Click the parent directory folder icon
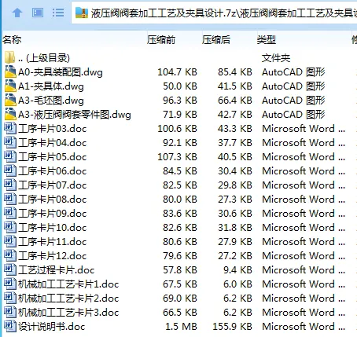Screen dimensions: 357x337 (x=10, y=57)
